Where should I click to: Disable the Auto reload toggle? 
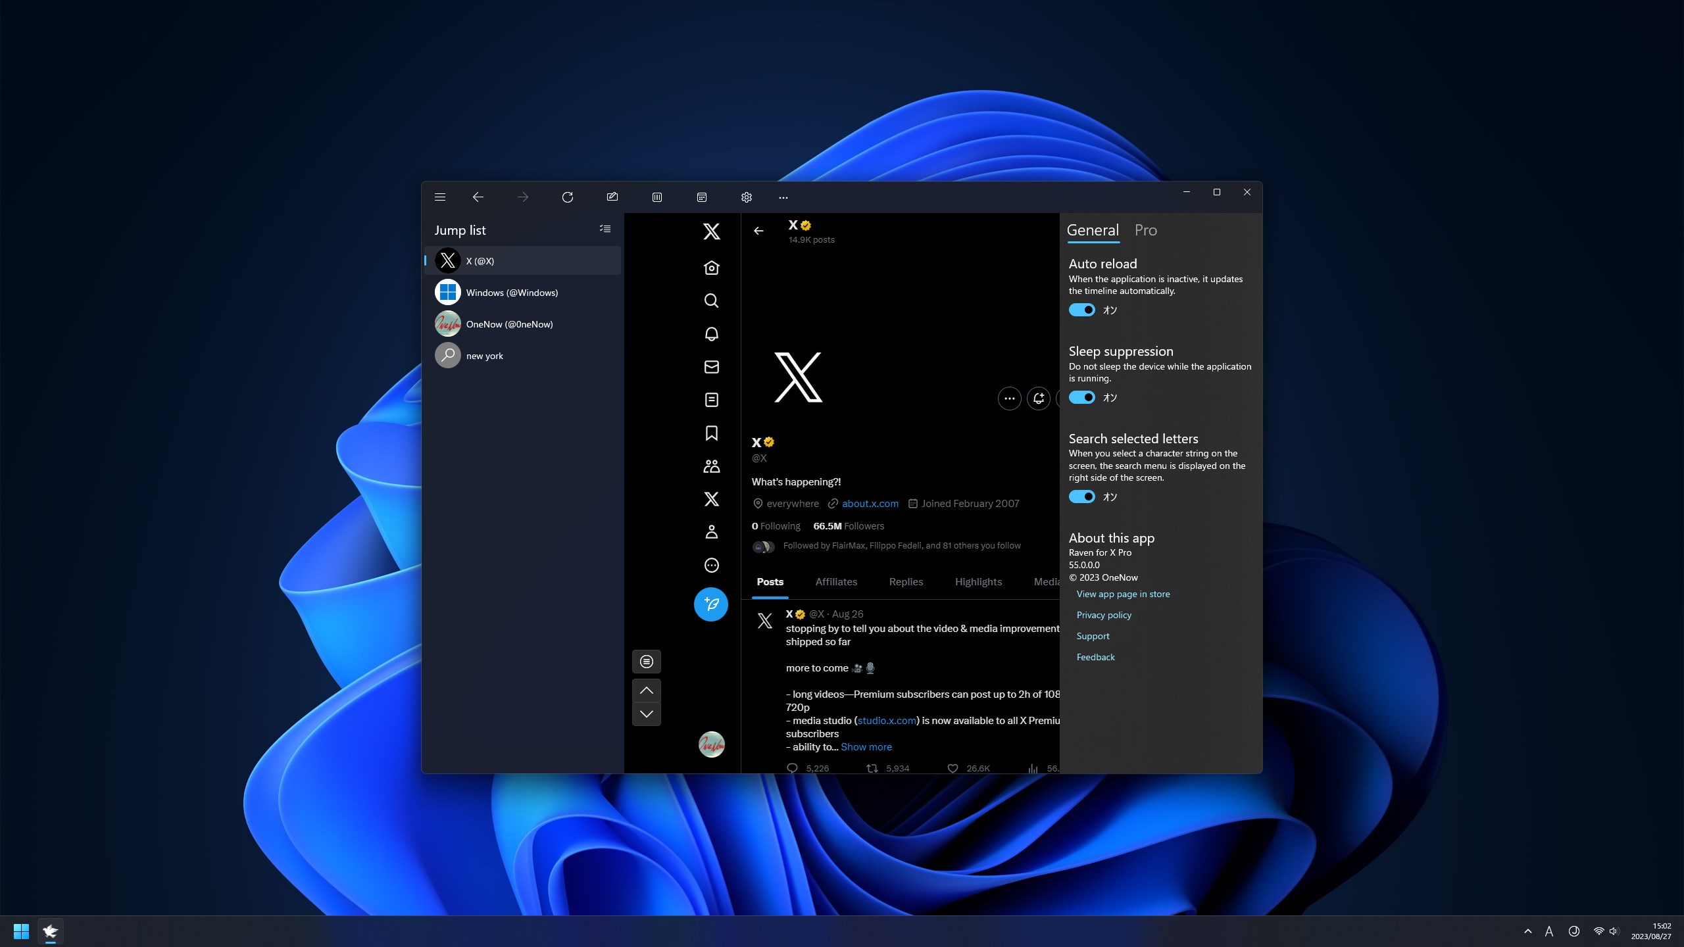coord(1082,310)
